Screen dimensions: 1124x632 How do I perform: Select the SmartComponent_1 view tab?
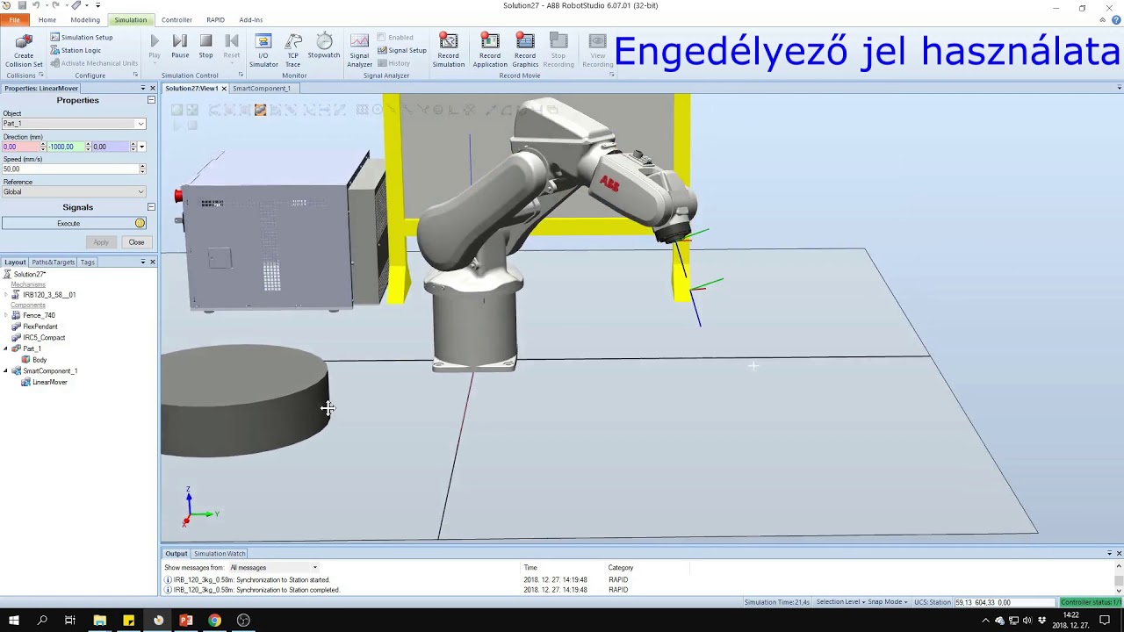click(x=262, y=89)
